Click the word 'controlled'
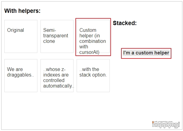 54,80
